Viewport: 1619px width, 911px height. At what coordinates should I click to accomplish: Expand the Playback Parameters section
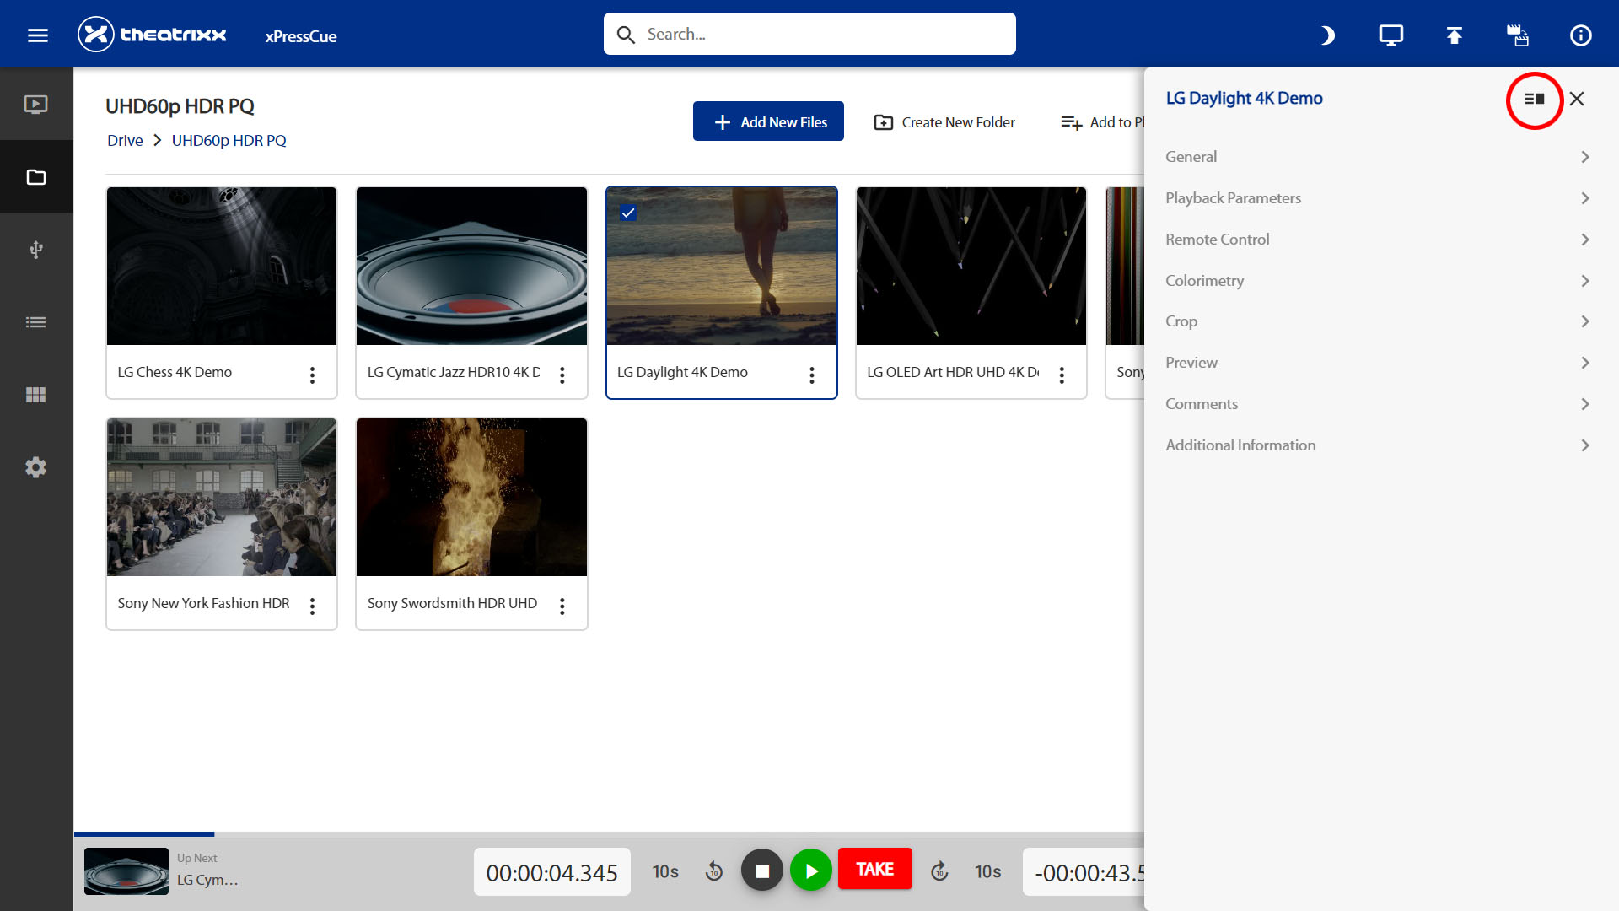(1378, 198)
